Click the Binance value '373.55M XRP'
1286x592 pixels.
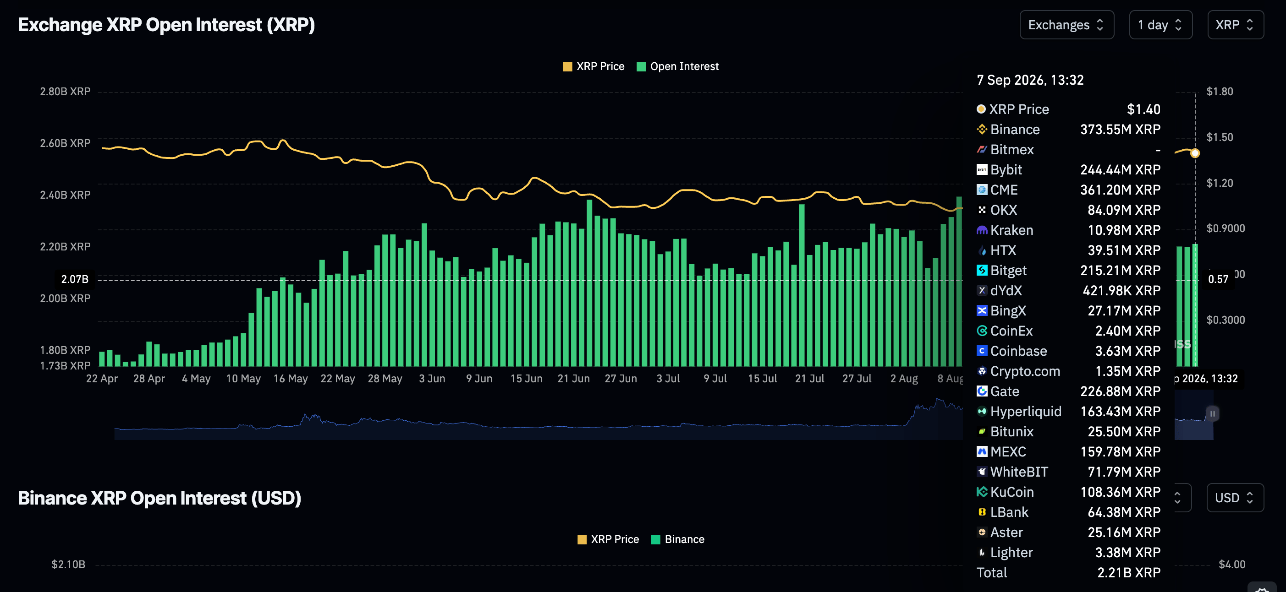pyautogui.click(x=1120, y=130)
